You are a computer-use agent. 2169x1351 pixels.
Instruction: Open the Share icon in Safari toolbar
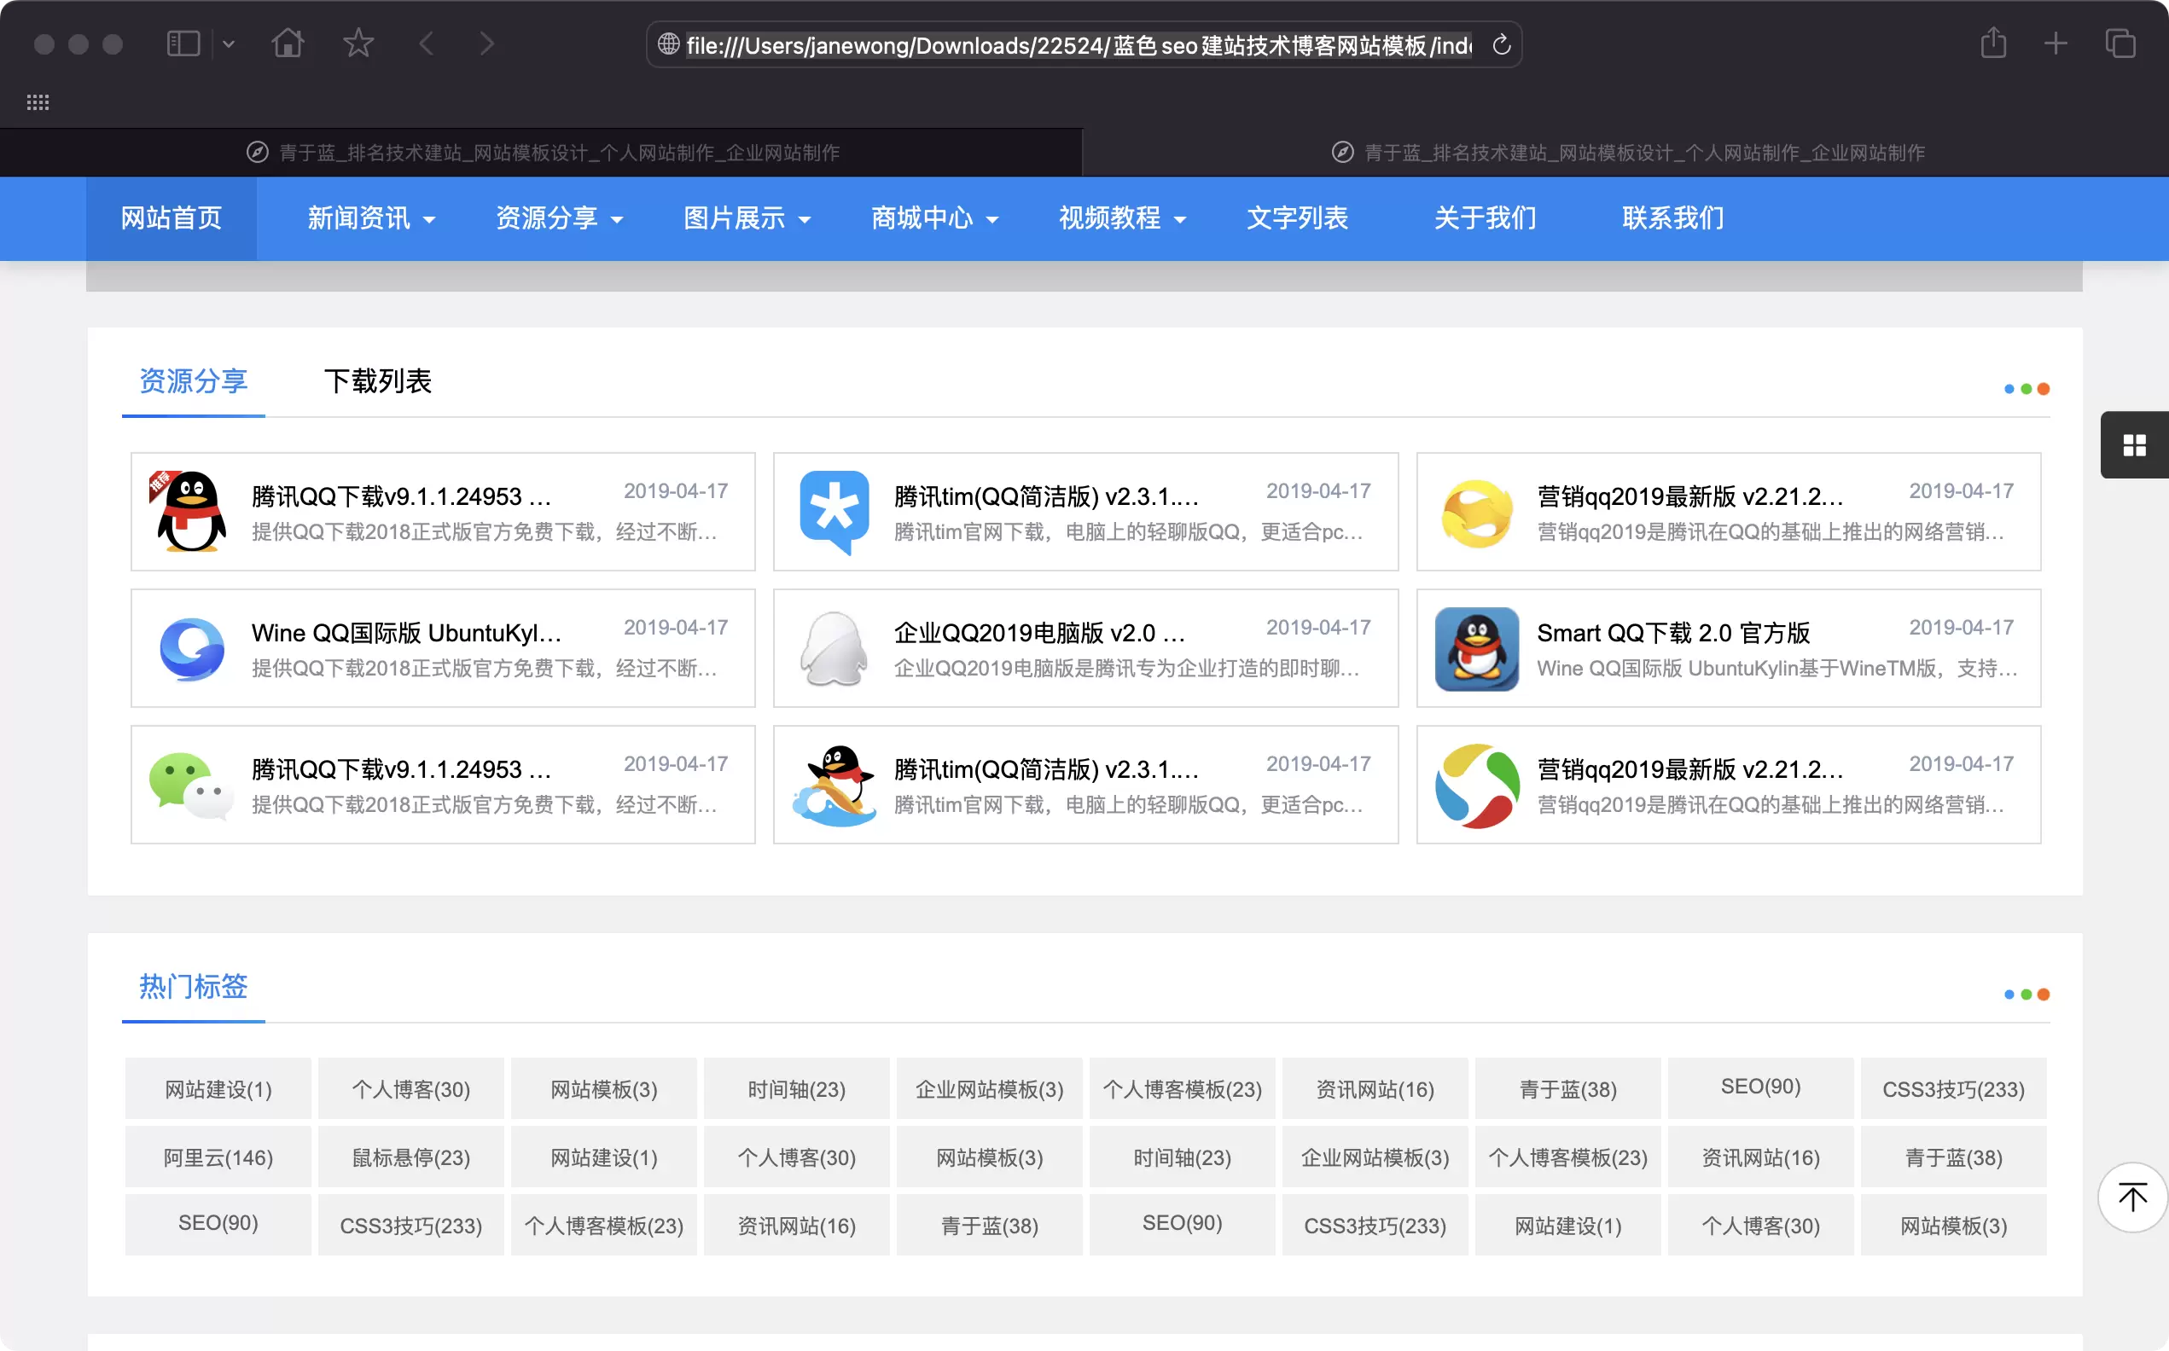(1994, 43)
